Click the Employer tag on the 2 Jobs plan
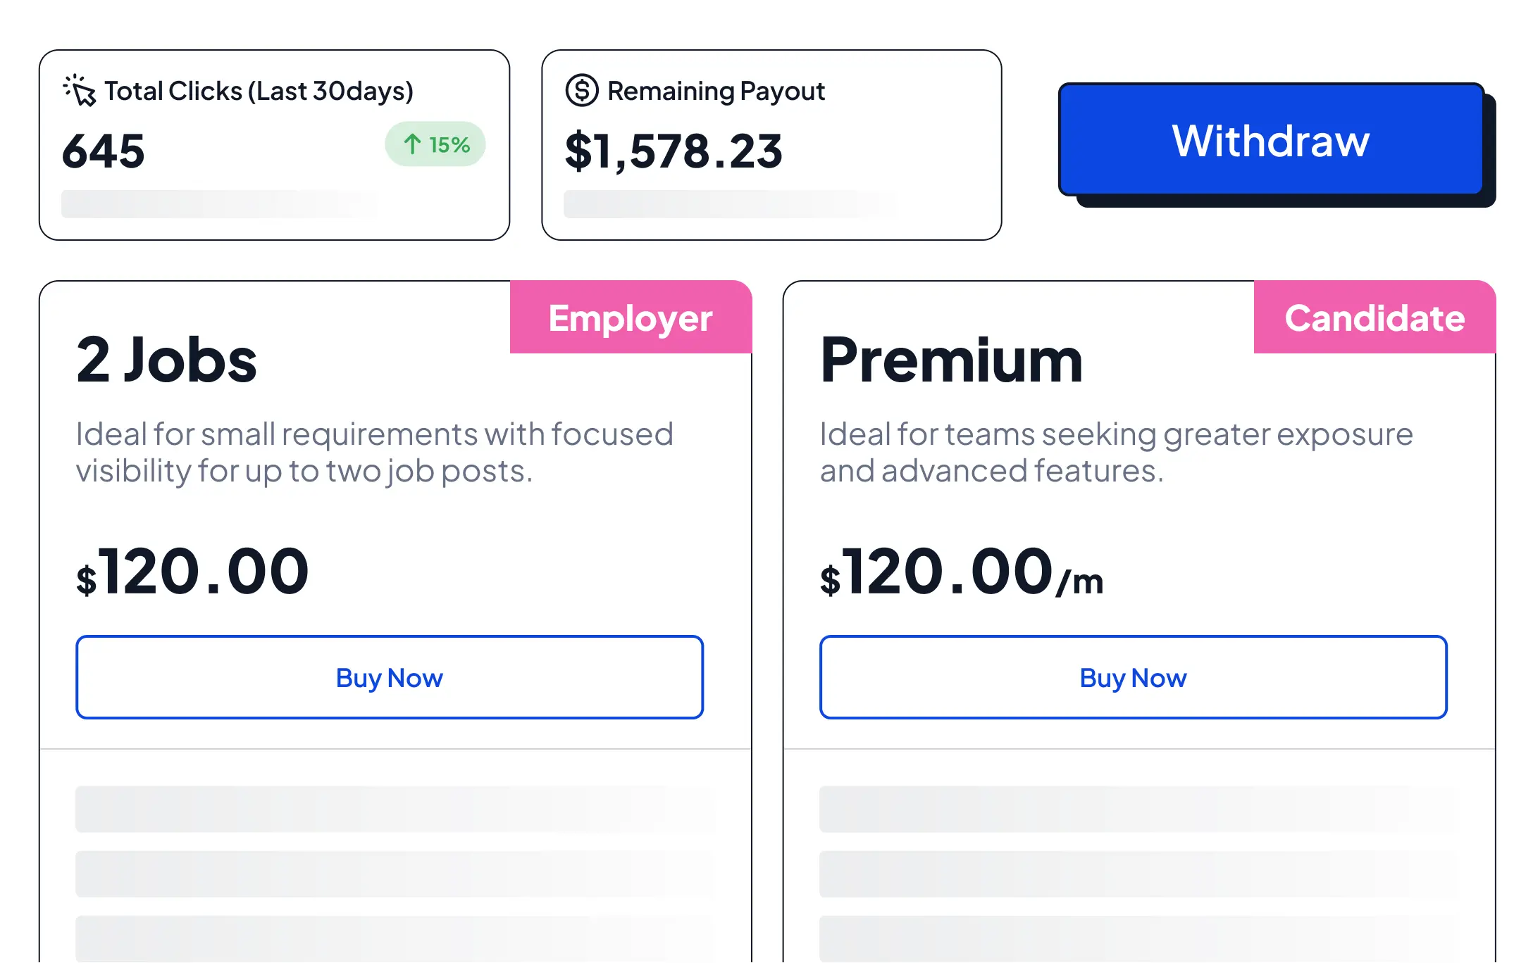 point(630,318)
